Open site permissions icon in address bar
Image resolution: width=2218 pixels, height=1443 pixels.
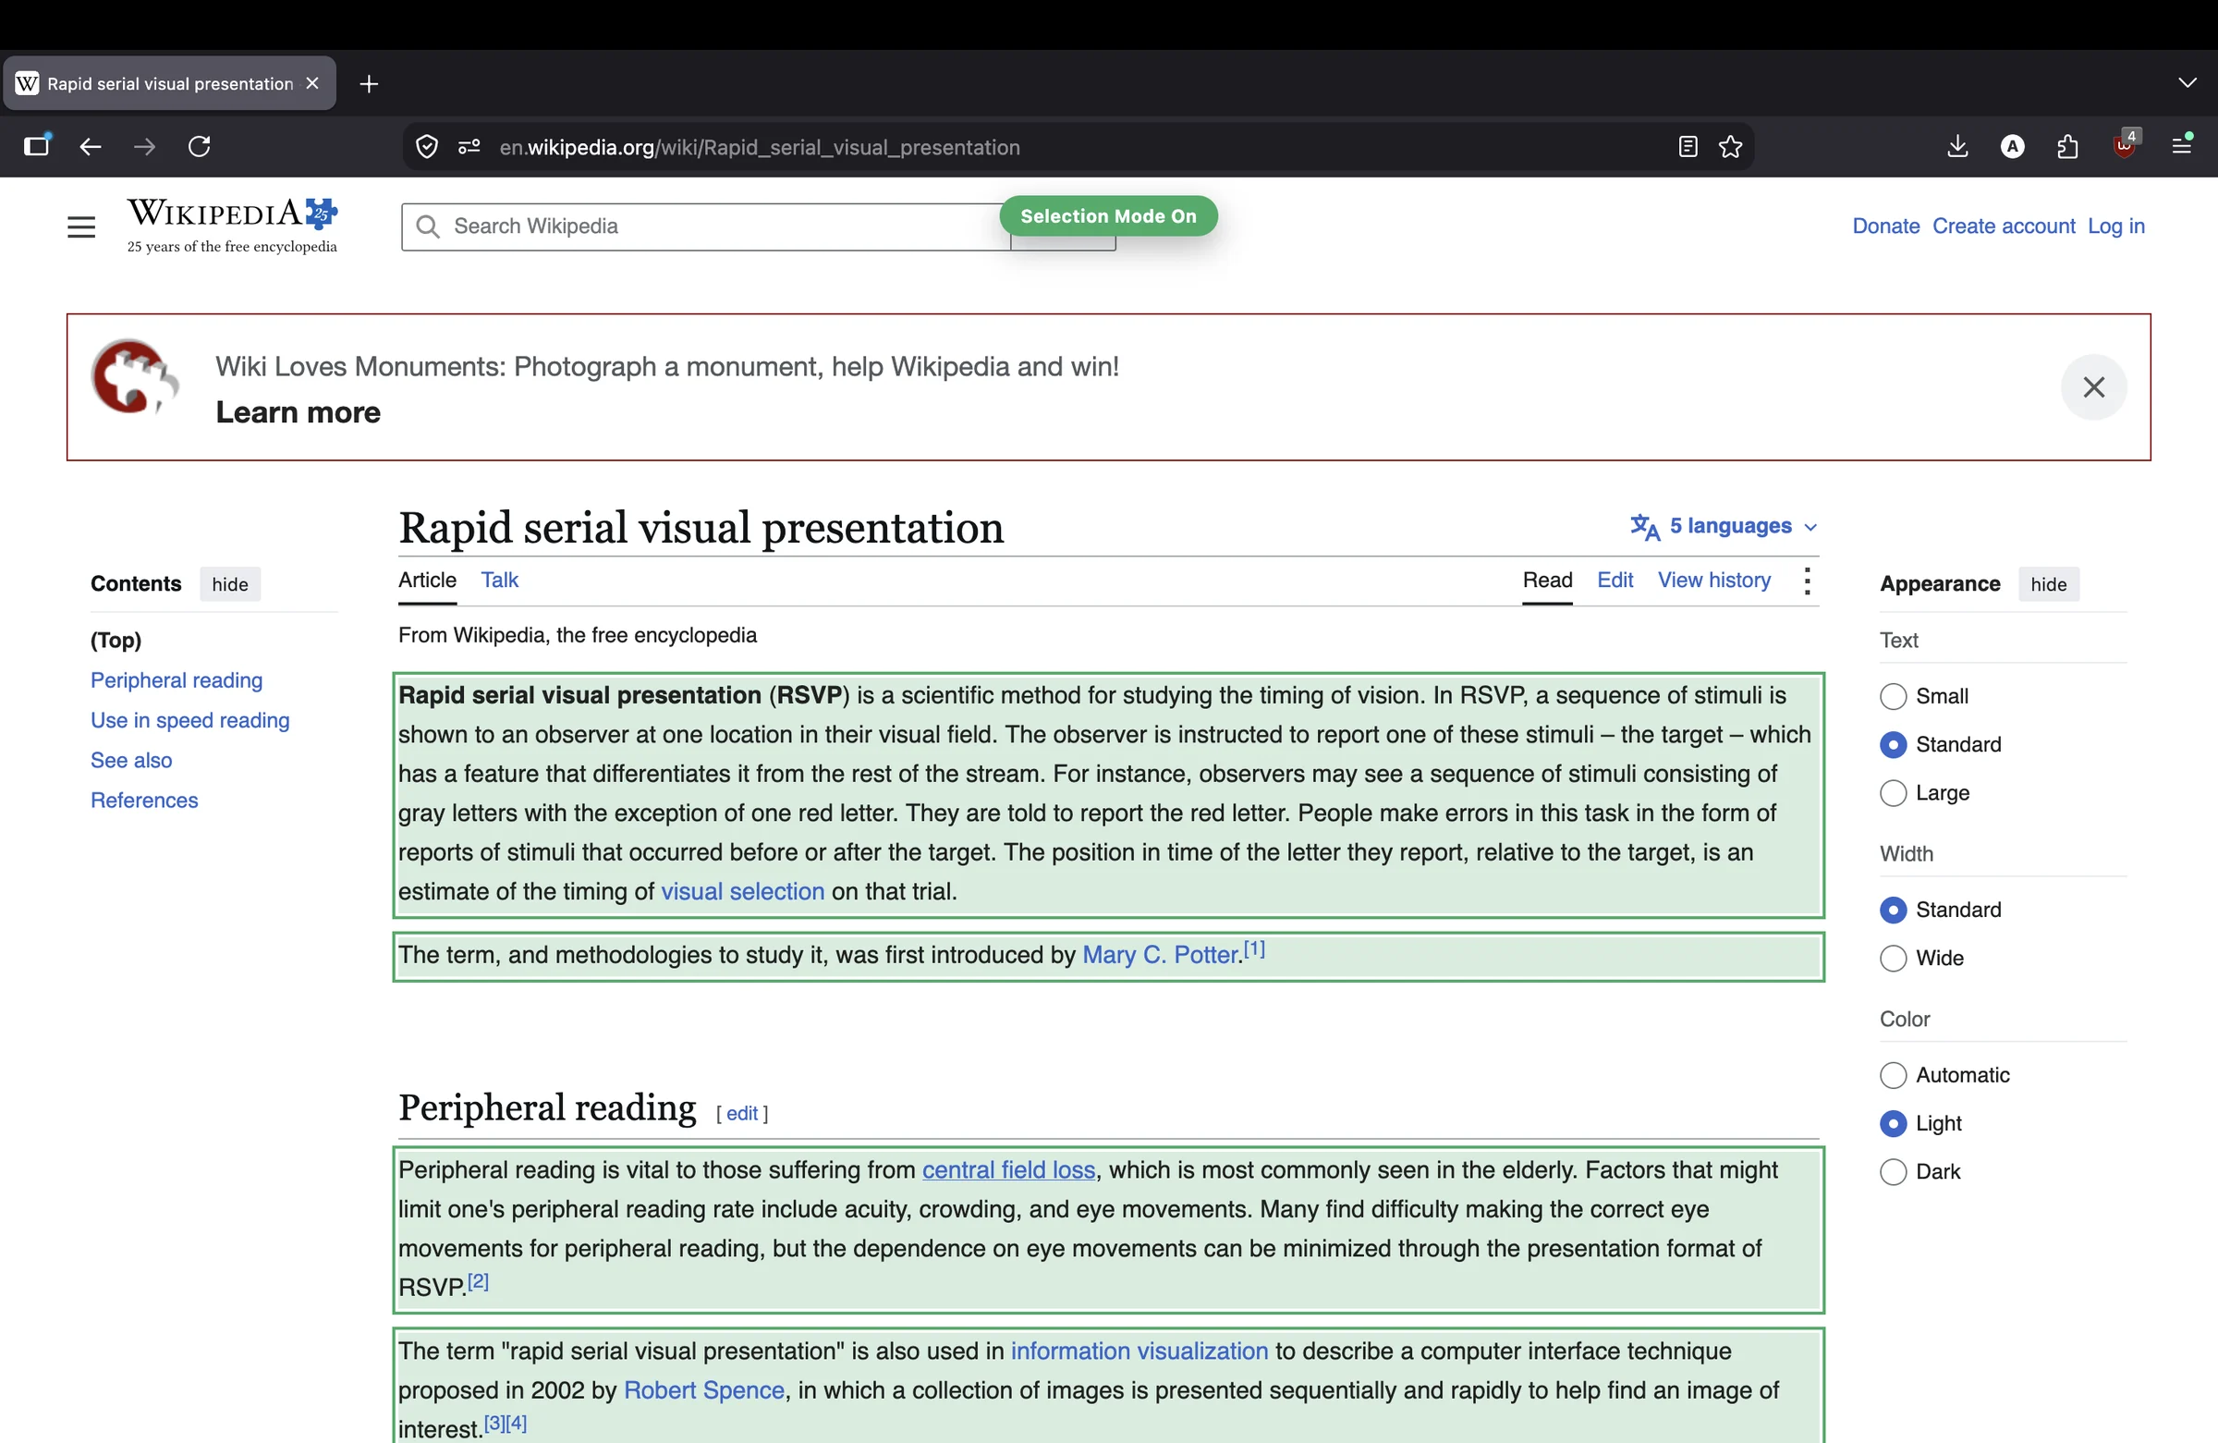point(469,146)
